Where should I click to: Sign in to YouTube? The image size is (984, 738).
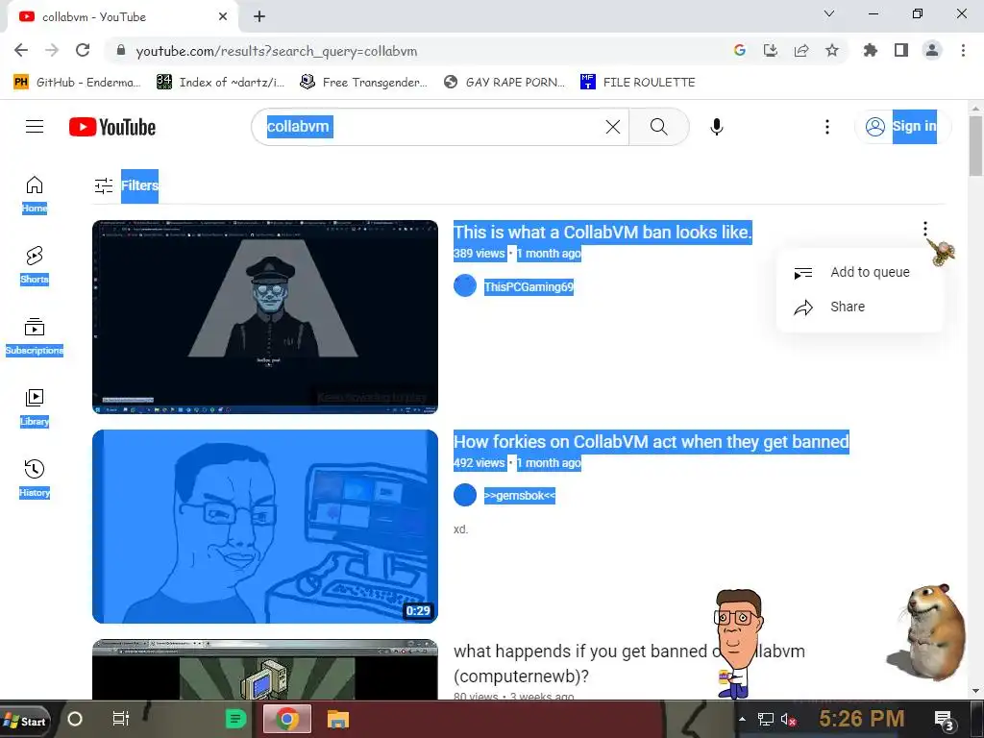click(902, 127)
